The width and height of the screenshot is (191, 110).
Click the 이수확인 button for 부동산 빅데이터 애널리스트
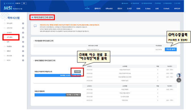point(77,72)
